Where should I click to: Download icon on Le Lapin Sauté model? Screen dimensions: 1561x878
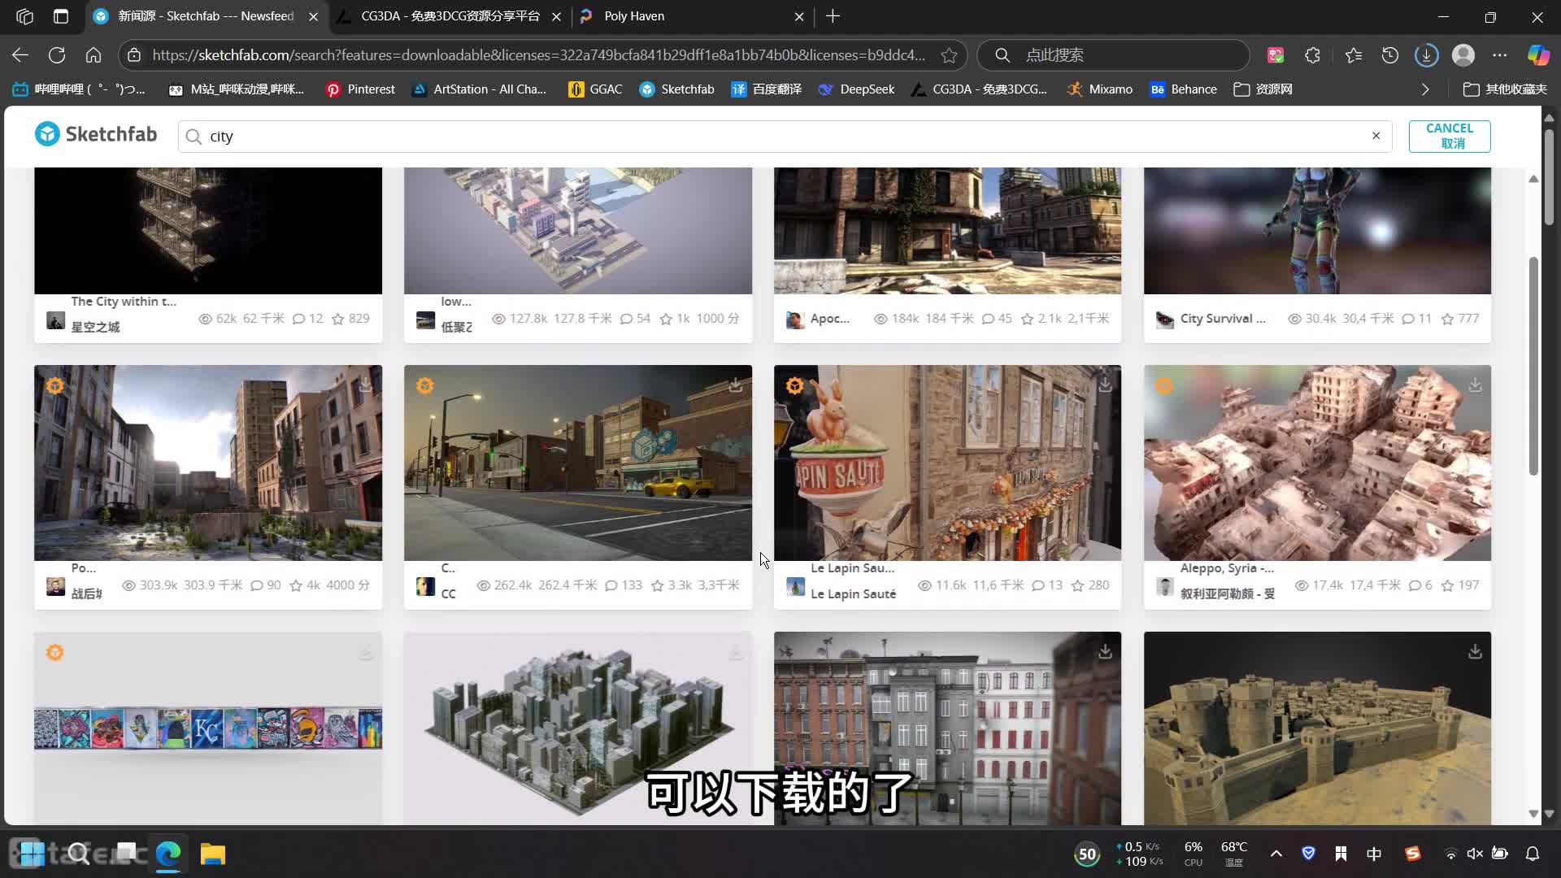(1105, 385)
